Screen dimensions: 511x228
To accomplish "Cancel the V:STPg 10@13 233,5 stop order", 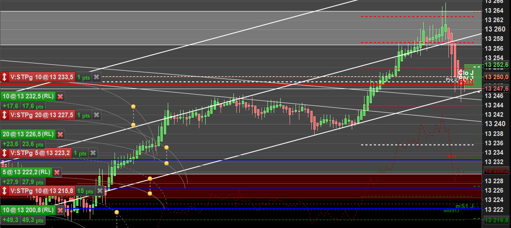I will coord(97,77).
